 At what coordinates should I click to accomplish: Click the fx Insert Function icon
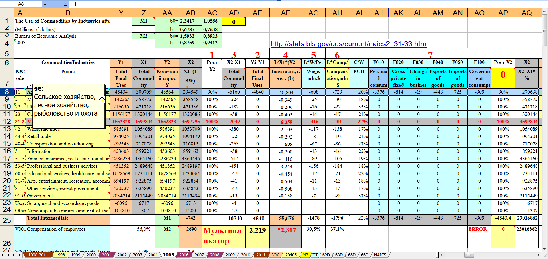66,4
